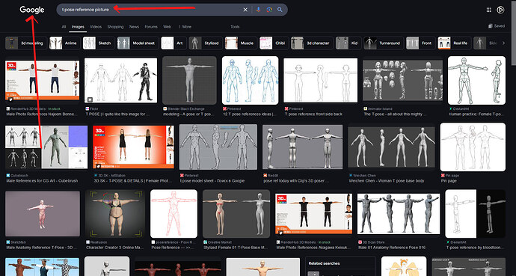Open the Weichen Chen woman base body thumbnail
516x276 pixels.
click(x=391, y=147)
